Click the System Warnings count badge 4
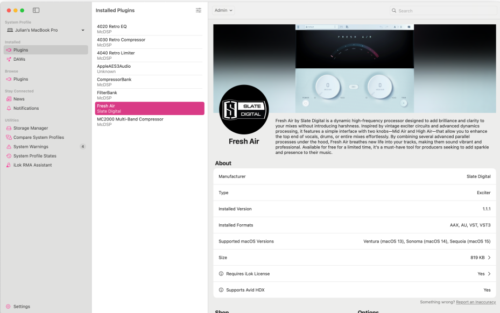 [x=82, y=147]
